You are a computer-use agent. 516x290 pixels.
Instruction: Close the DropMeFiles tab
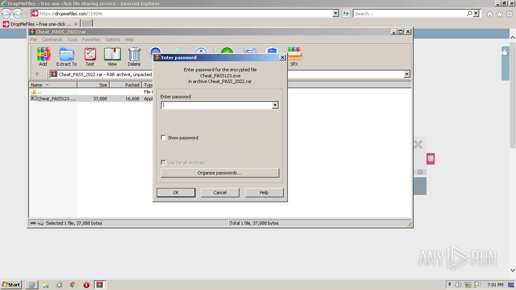point(75,24)
